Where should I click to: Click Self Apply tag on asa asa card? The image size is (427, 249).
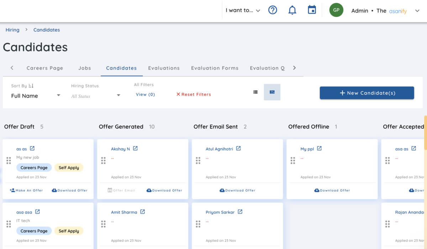[69, 231]
